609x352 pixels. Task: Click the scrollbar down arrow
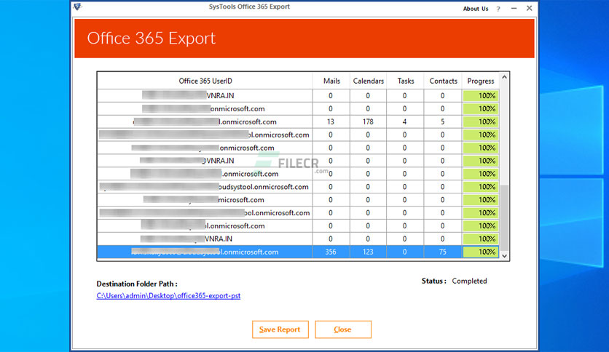504,256
